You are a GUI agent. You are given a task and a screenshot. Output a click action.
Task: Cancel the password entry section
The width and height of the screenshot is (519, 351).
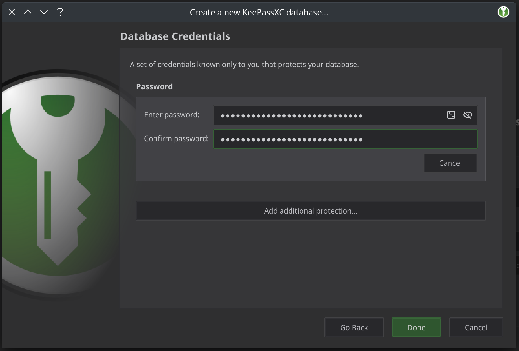tap(450, 163)
